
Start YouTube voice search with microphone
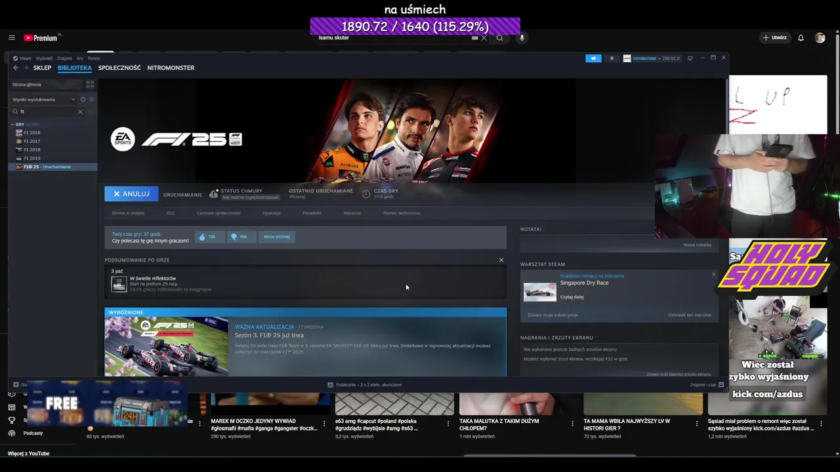pos(522,38)
